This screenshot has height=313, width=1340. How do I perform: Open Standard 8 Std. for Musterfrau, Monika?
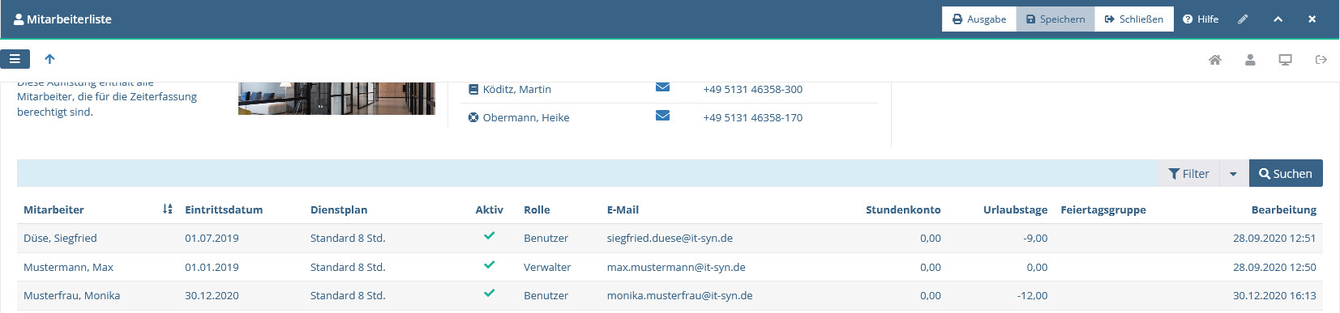coord(348,296)
